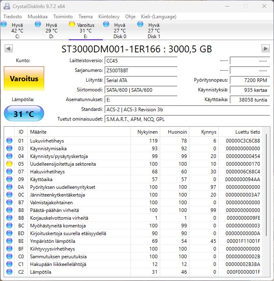The height and width of the screenshot is (281, 274).
Task: Select drive C: blue status orb
Action: pyautogui.click(x=4, y=25)
